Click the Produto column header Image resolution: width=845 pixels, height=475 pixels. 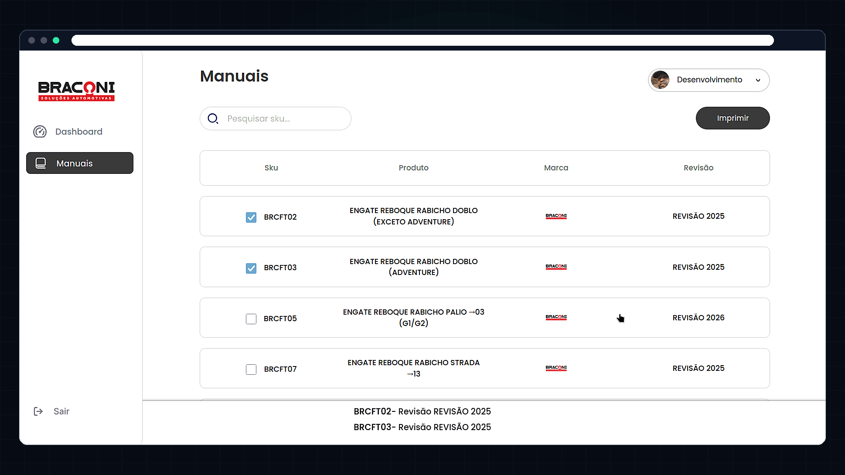413,168
